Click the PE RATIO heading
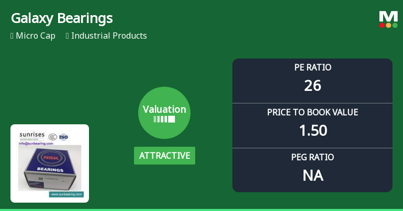Viewport: 403px width, 211px height. click(x=312, y=67)
